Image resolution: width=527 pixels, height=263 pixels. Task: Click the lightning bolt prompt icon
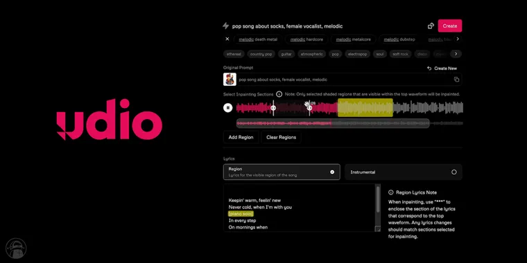(x=226, y=26)
